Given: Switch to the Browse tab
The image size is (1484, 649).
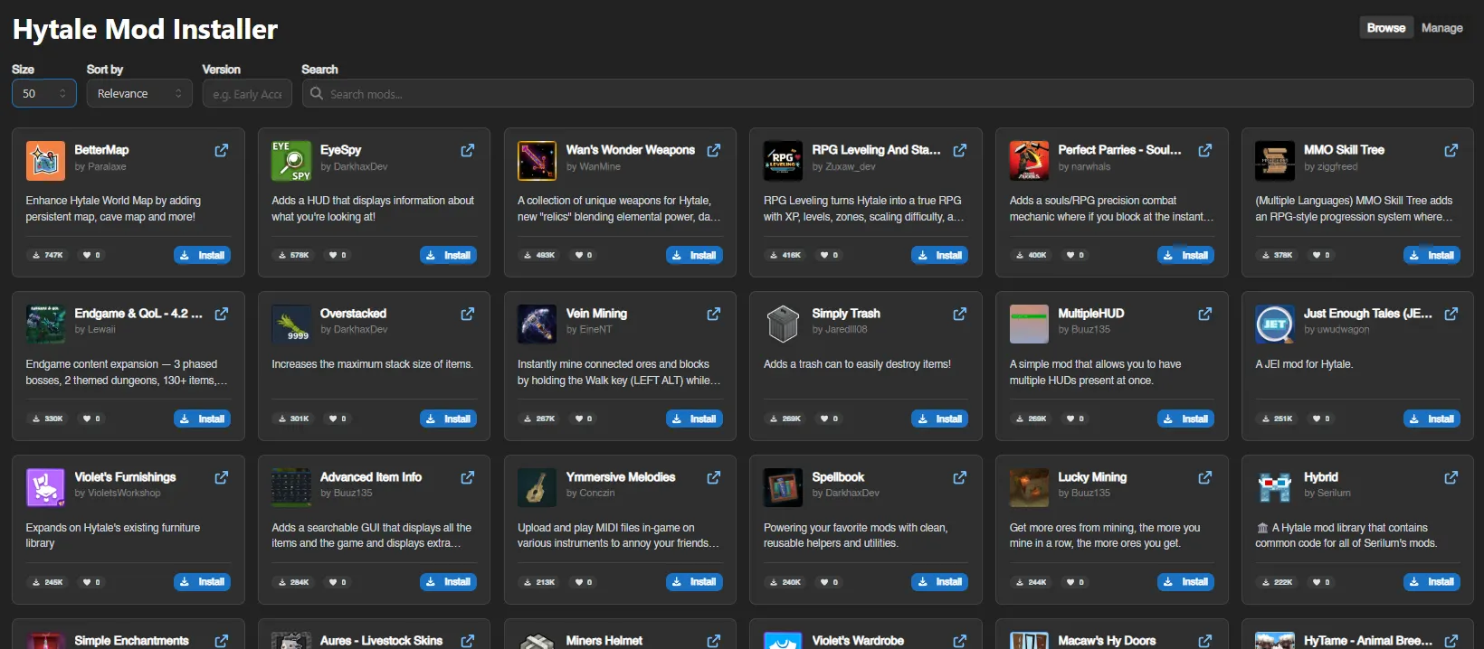Looking at the screenshot, I should point(1386,28).
